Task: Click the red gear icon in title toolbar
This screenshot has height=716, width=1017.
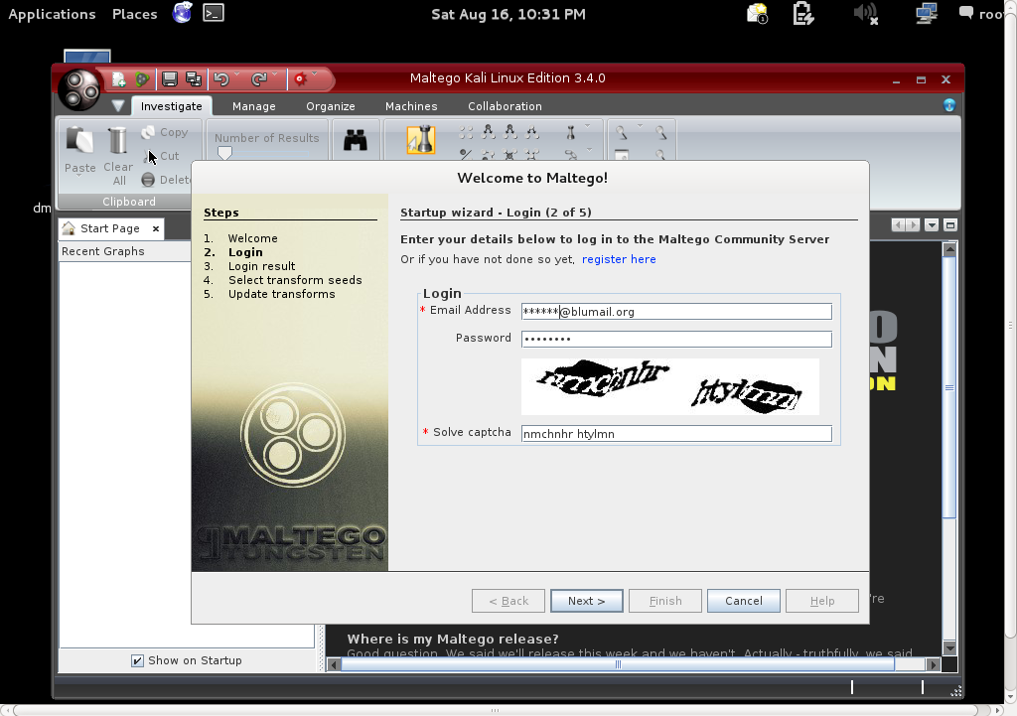Action: pos(300,79)
